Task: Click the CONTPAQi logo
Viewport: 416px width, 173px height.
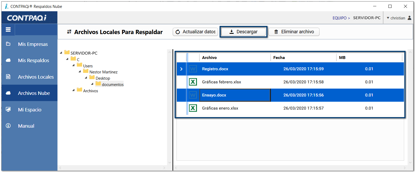Action: point(27,18)
